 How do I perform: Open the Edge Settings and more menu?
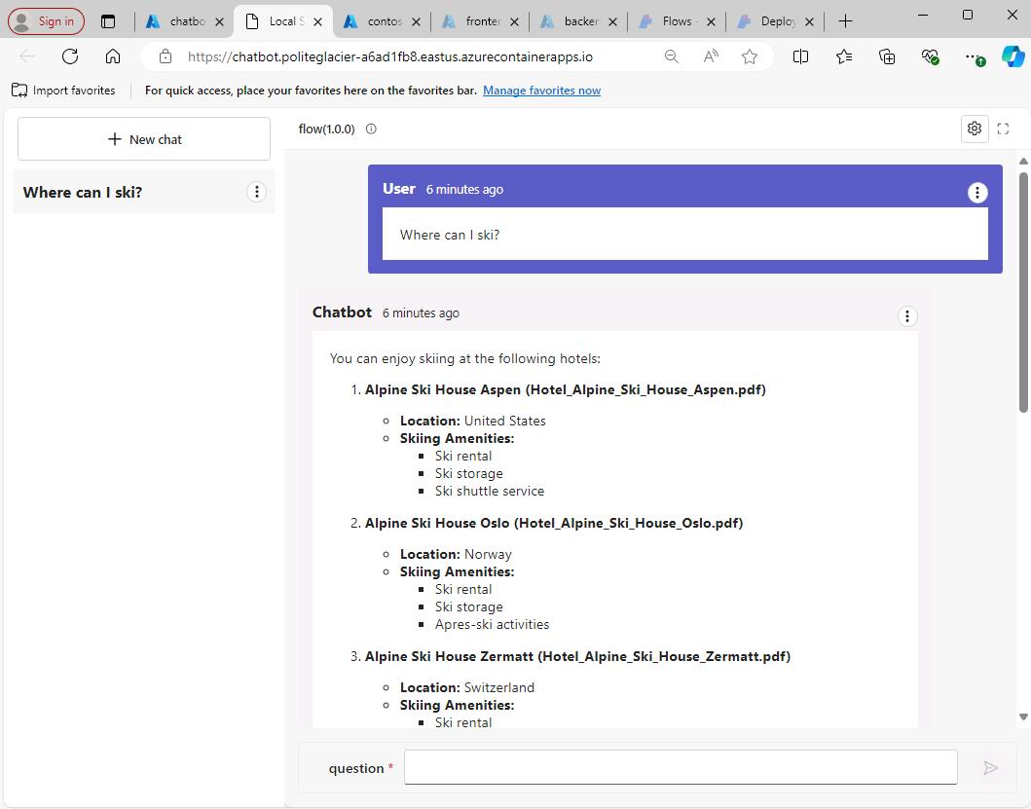point(974,57)
